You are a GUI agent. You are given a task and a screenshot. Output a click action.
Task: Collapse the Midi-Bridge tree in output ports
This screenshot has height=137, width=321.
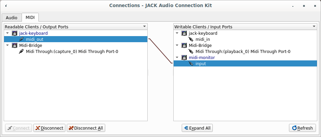pos(7,46)
